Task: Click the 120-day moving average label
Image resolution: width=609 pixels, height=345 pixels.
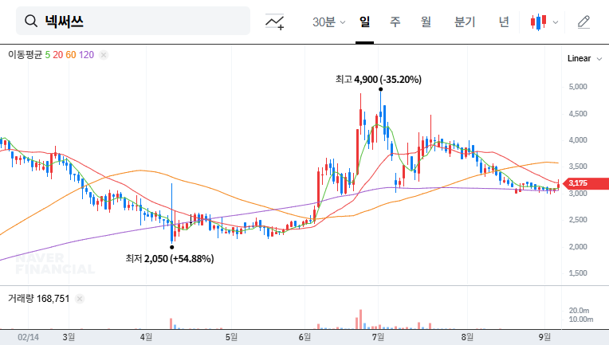Action: (86, 55)
